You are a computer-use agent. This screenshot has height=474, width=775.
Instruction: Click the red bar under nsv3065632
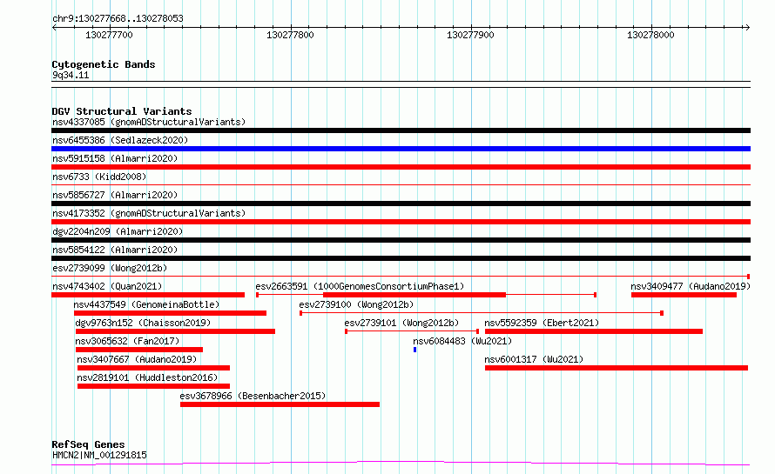139,350
